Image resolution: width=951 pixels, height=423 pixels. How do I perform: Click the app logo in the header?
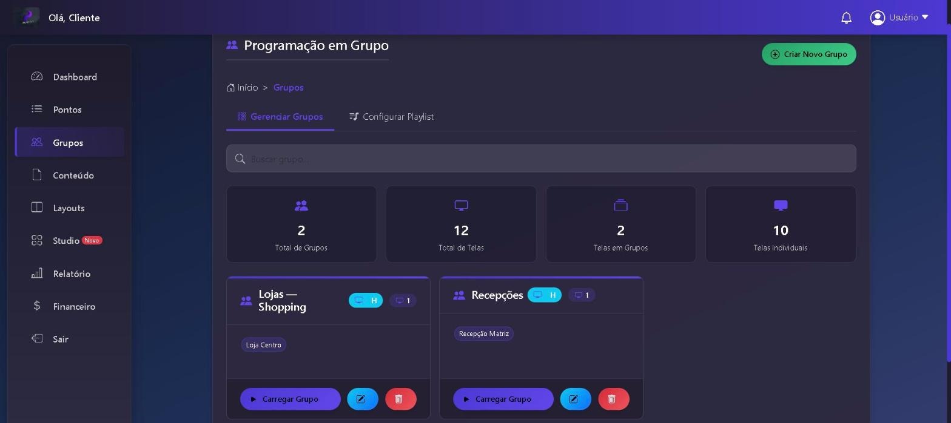click(26, 17)
